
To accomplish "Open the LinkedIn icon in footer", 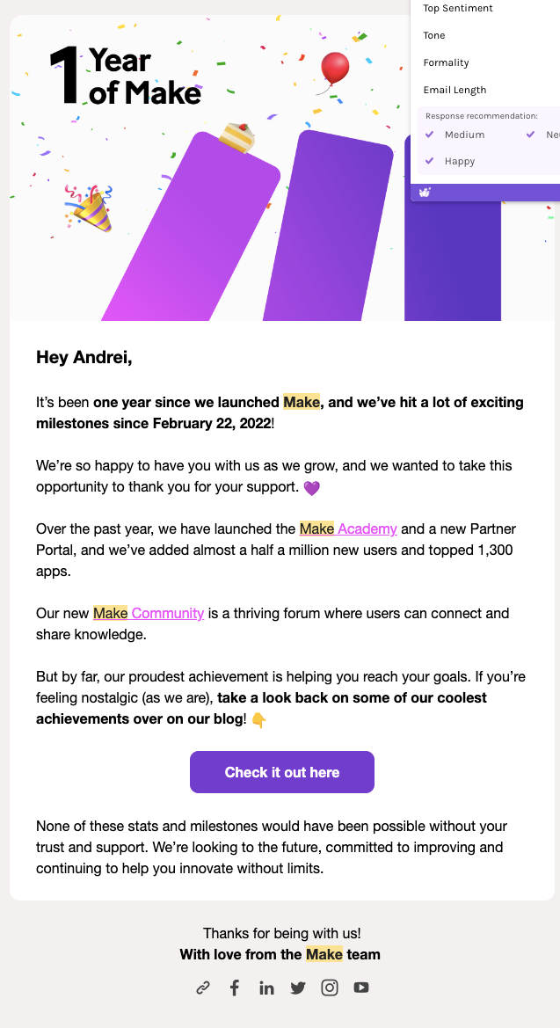I will (x=266, y=988).
